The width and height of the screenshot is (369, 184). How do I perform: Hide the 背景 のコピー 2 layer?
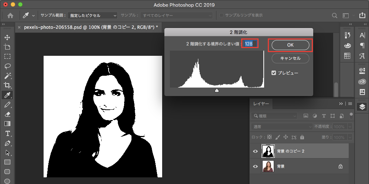coord(255,151)
